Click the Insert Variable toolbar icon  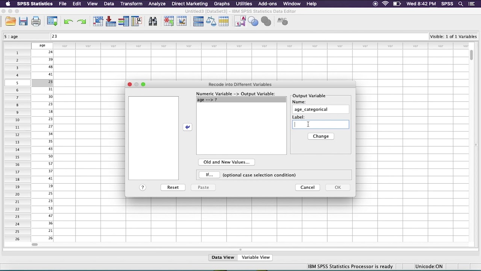[x=182, y=21]
